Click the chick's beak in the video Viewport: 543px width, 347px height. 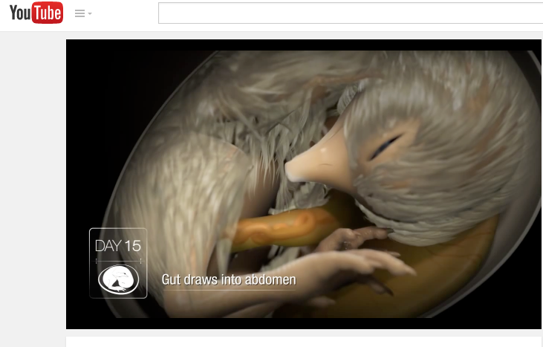pyautogui.click(x=310, y=163)
